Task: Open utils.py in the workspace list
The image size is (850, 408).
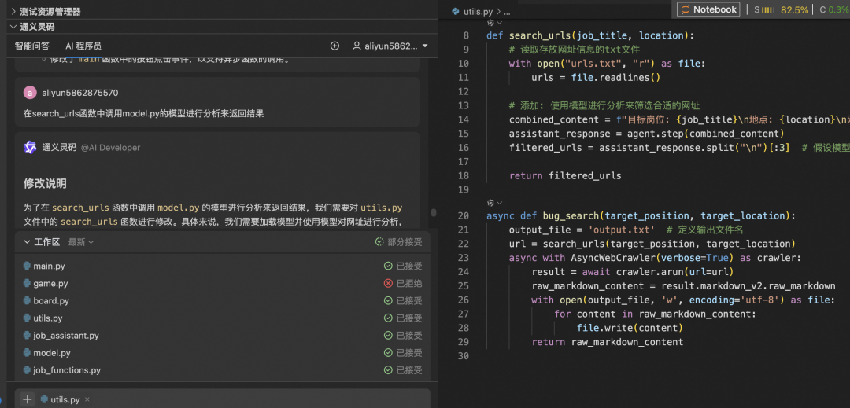Action: [x=48, y=318]
